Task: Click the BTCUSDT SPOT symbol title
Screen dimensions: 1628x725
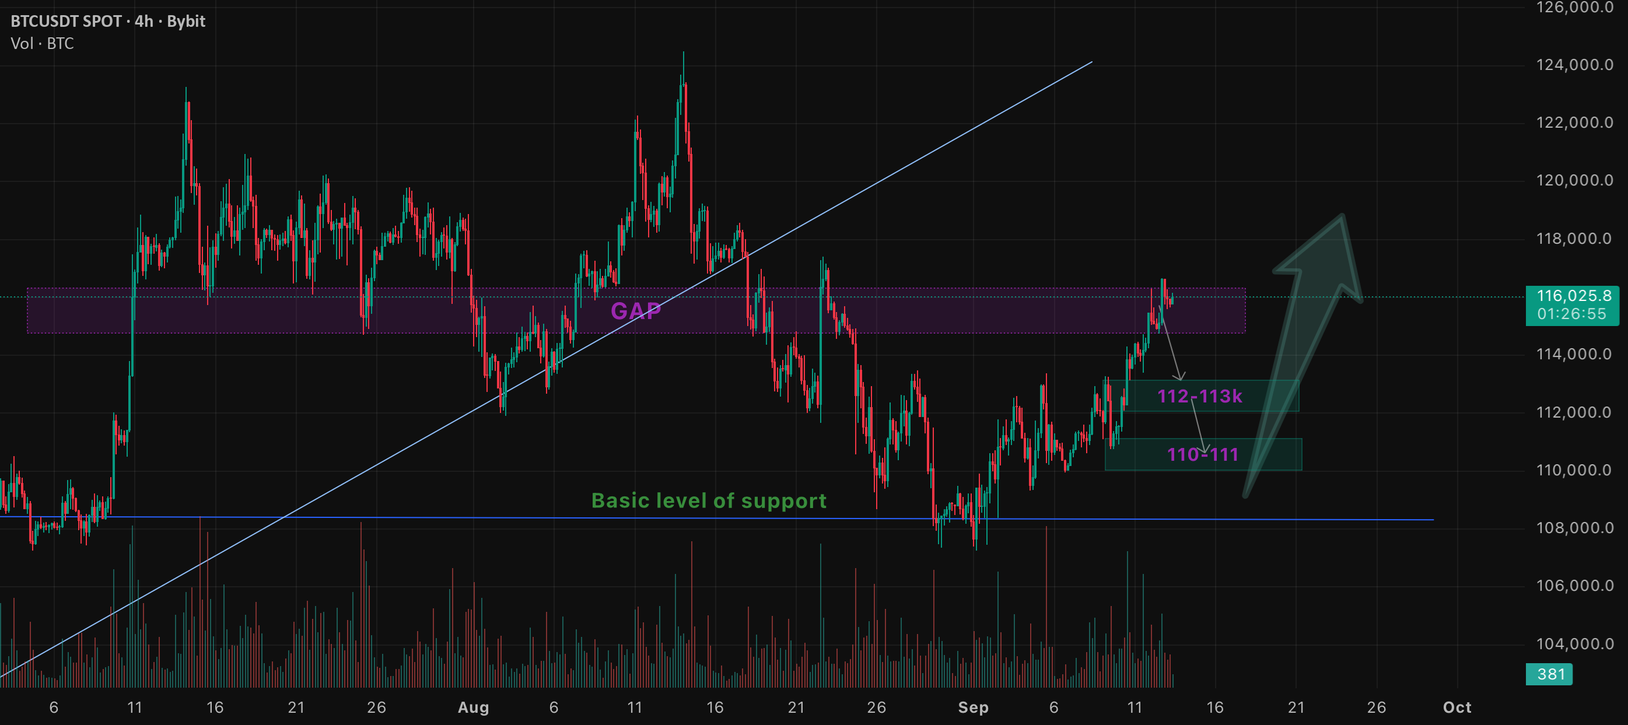Action: point(108,21)
